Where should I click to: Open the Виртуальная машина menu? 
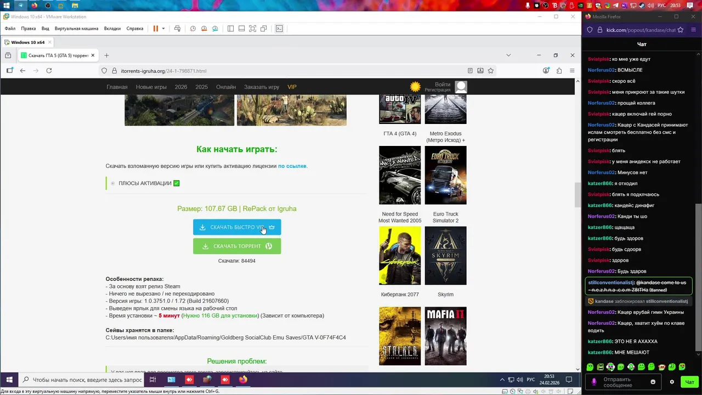point(77,29)
